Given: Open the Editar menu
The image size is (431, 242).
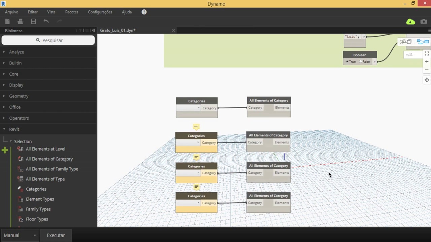Looking at the screenshot, I should coord(33,12).
